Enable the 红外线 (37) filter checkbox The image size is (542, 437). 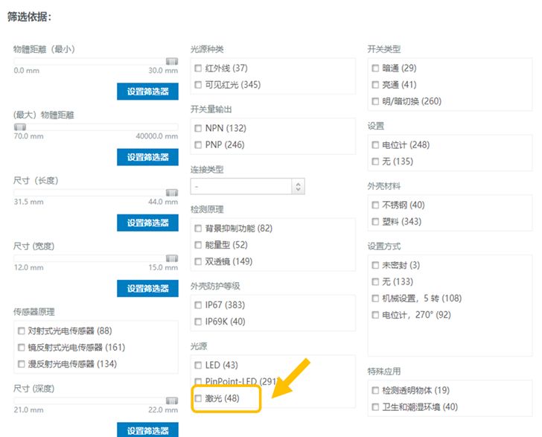tap(198, 68)
